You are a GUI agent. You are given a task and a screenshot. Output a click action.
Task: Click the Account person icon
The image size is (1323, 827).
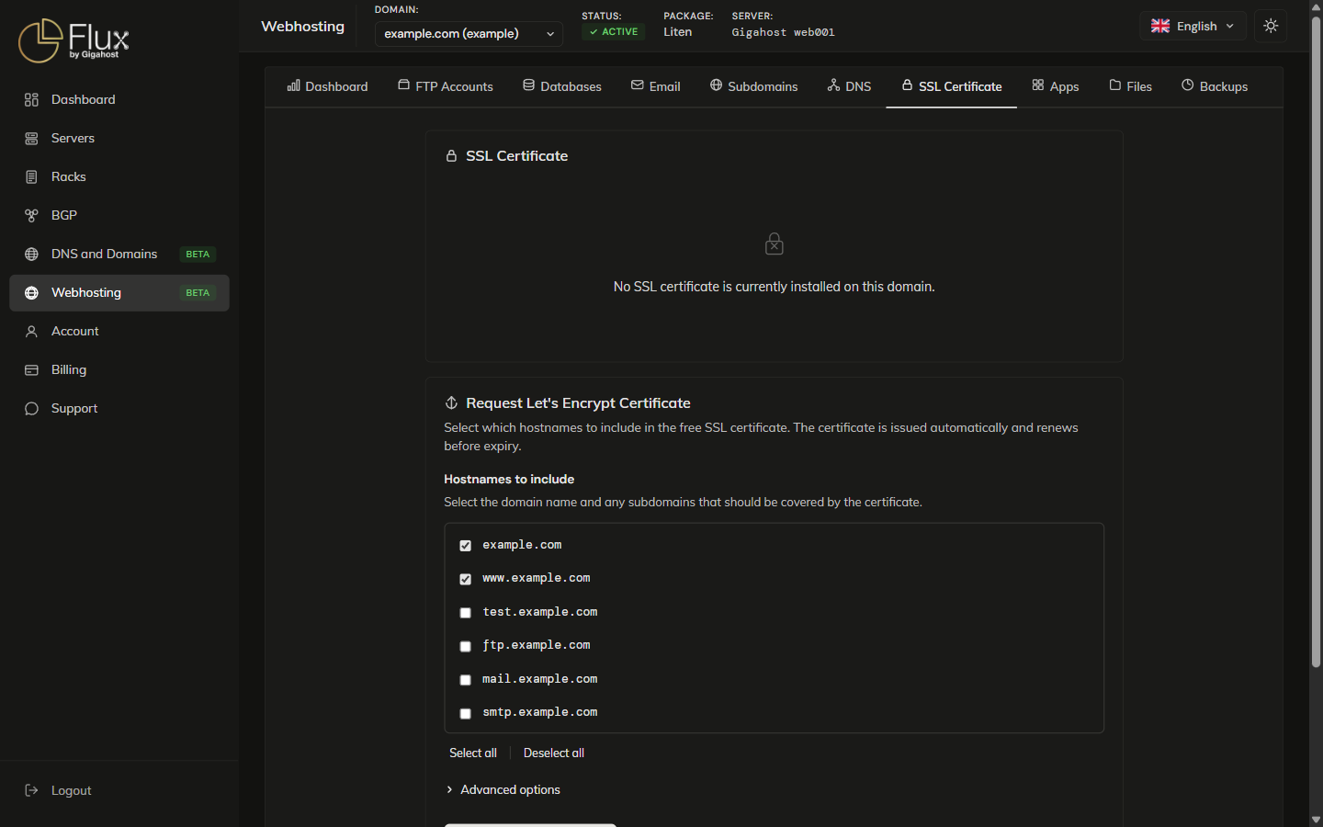[31, 332]
